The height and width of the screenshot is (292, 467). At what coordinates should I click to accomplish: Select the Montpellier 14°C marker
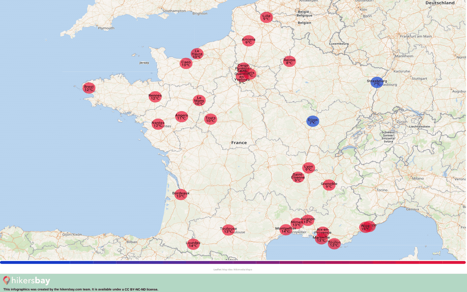(x=286, y=230)
